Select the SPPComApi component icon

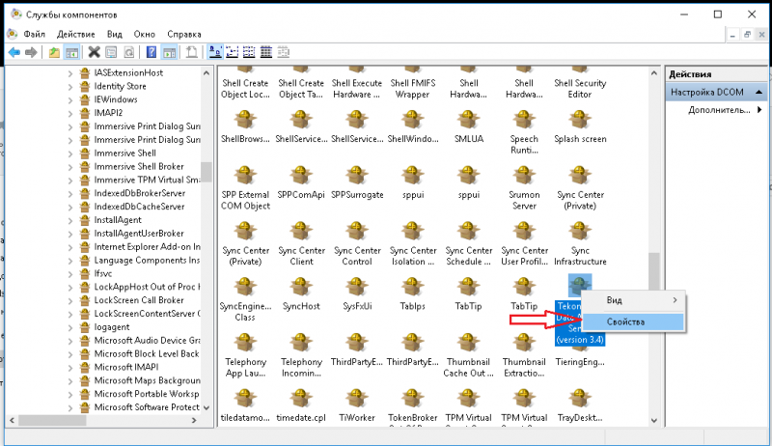tap(299, 175)
